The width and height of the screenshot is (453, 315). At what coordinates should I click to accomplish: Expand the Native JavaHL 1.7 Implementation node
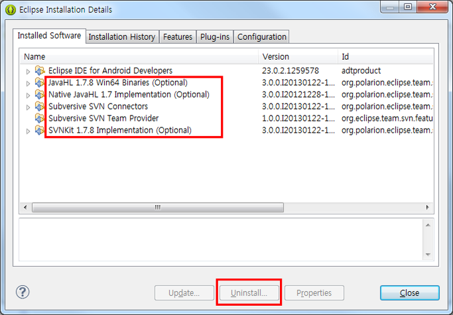(28, 95)
